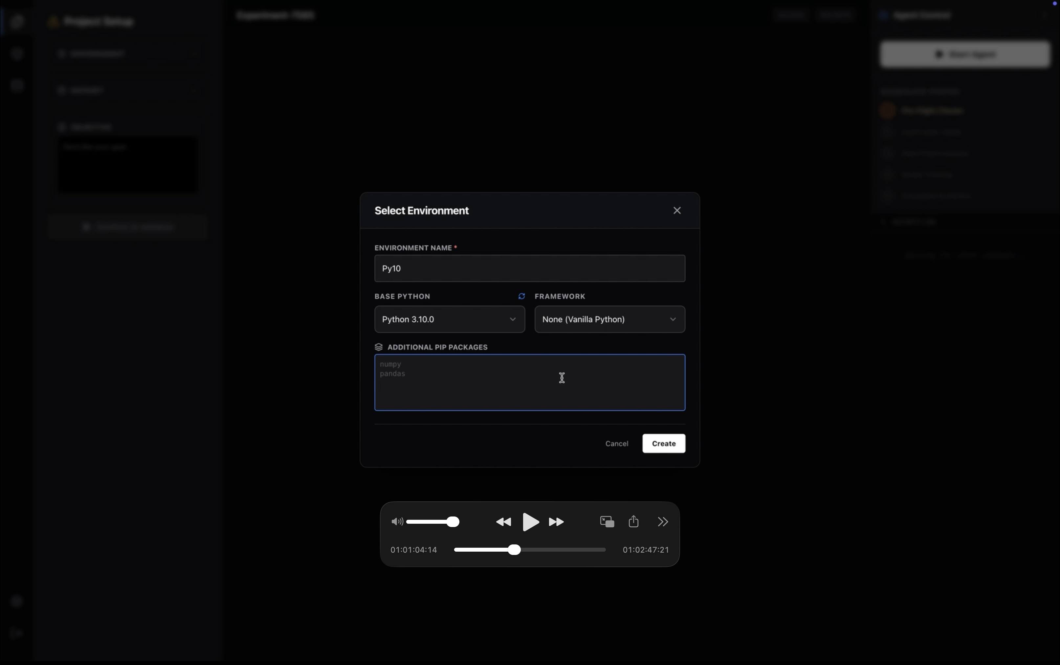Click the layers icon next to Additional Pip Packages
1060x665 pixels.
click(378, 347)
